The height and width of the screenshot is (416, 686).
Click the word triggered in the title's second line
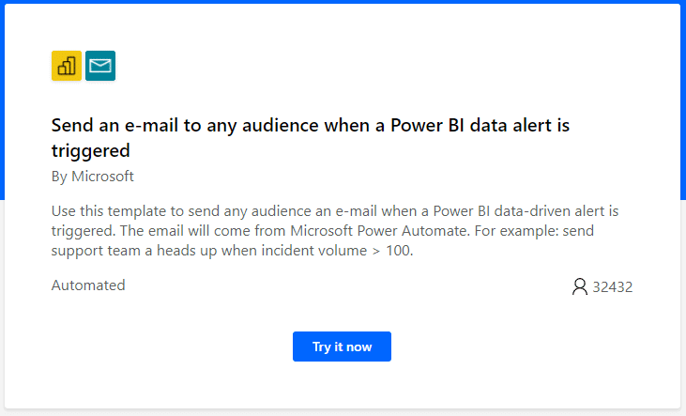pos(90,150)
